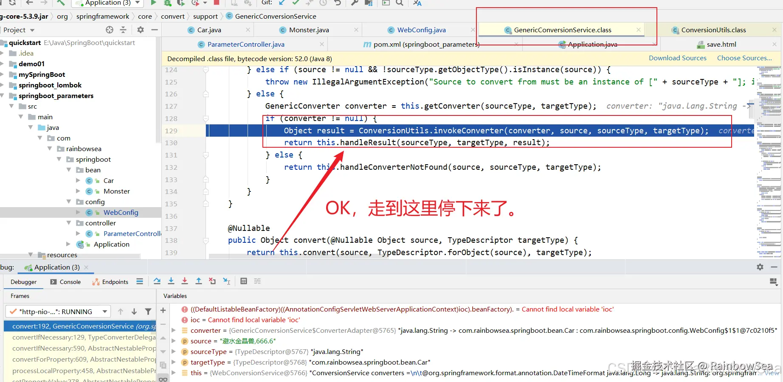Select mySpringBoot module in tree
The width and height of the screenshot is (783, 382).
pos(42,74)
